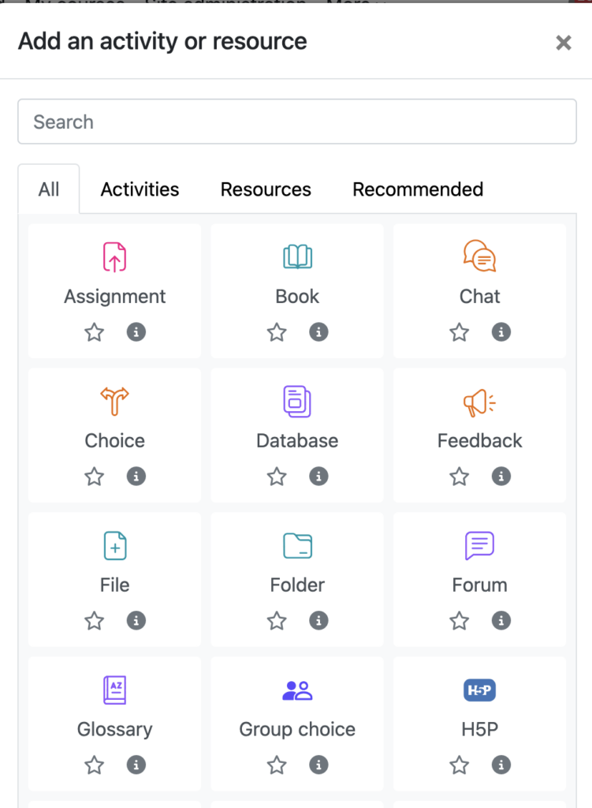Pick the Chat activity icon
The width and height of the screenshot is (592, 808).
pos(479,257)
